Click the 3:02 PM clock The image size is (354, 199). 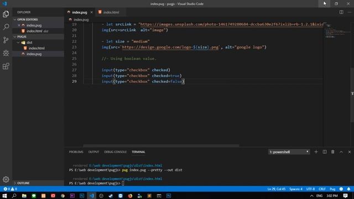(x=332, y=196)
